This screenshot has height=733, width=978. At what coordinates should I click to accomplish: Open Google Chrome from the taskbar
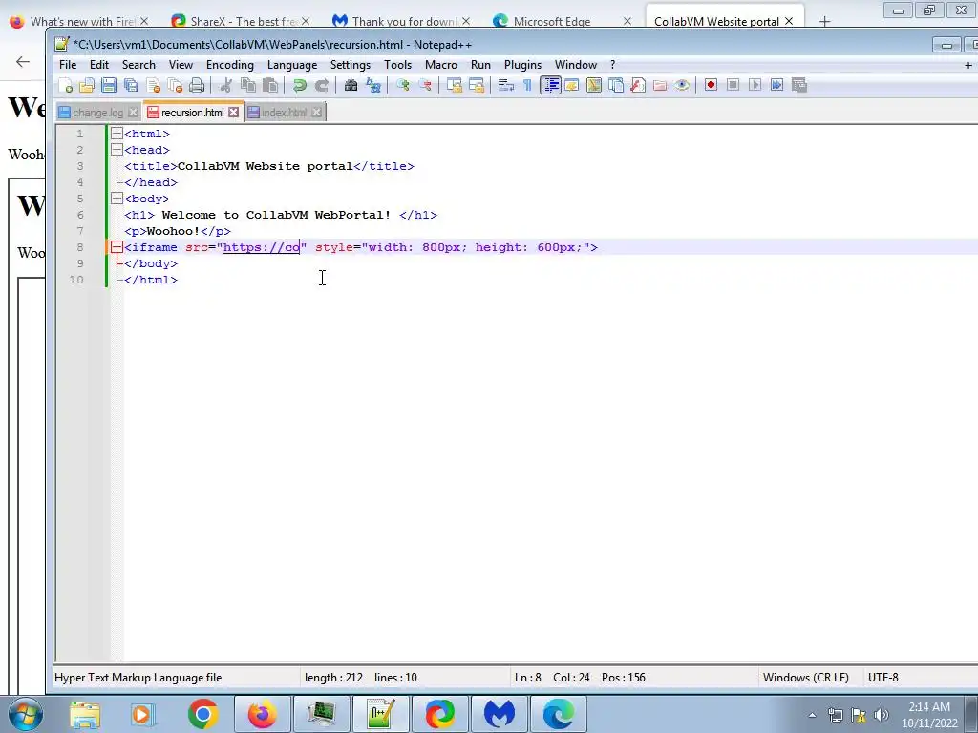[202, 714]
